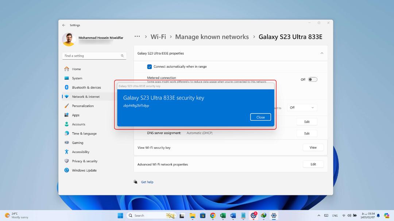Click the first Edit button above DNS Edit
This screenshot has height=221, width=394.
point(307,122)
